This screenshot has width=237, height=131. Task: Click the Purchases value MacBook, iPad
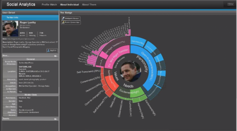point(24,98)
